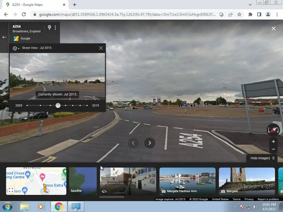Screen dimensions: 283x212
Task: Open the Margate Harbour Arm photo
Action: (x=187, y=181)
